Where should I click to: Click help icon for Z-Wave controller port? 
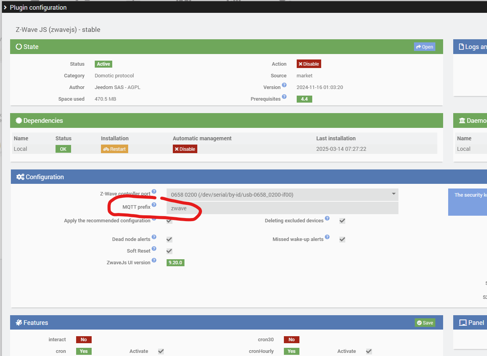154,192
